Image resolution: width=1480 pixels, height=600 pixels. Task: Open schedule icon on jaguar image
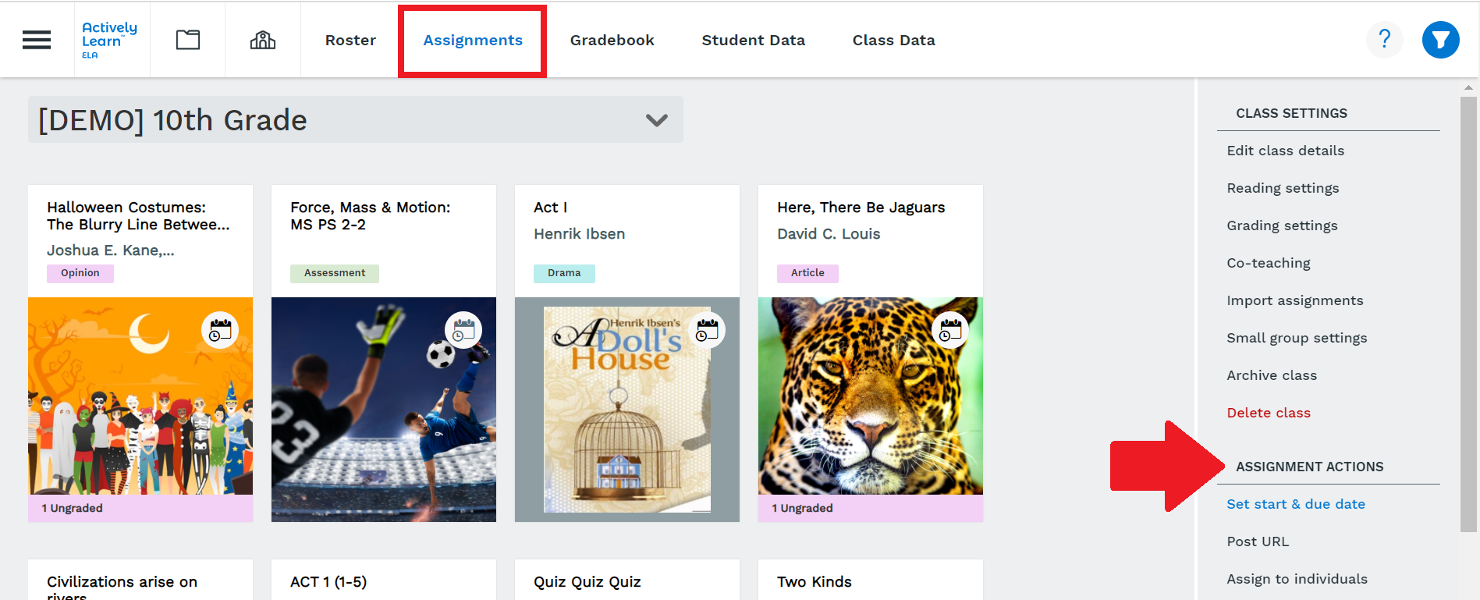[x=950, y=331]
